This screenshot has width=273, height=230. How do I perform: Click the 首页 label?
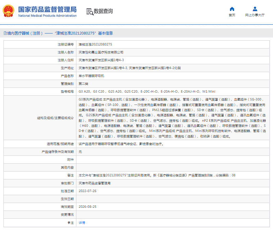tap(232, 15)
